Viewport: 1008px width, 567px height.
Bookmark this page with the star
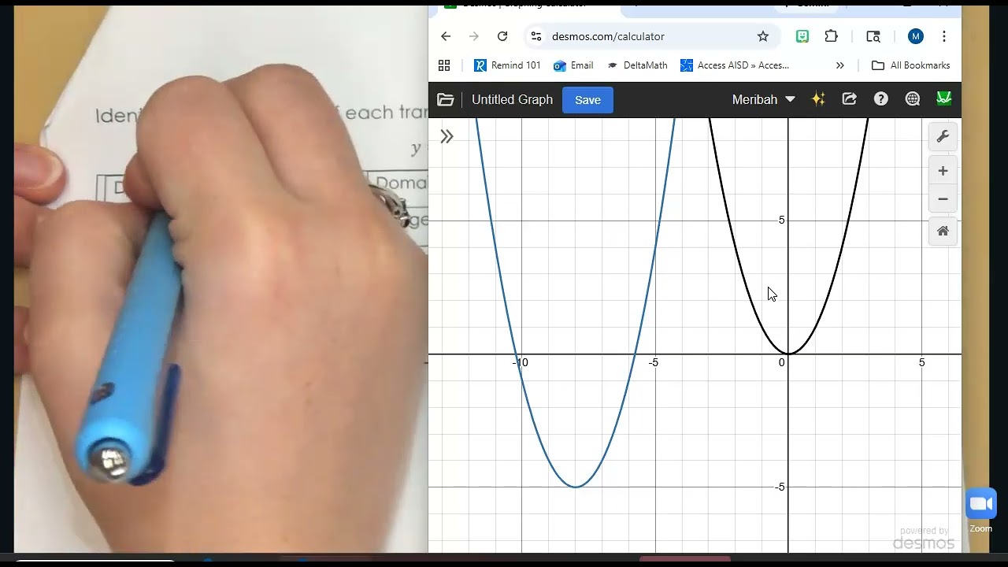pyautogui.click(x=762, y=36)
